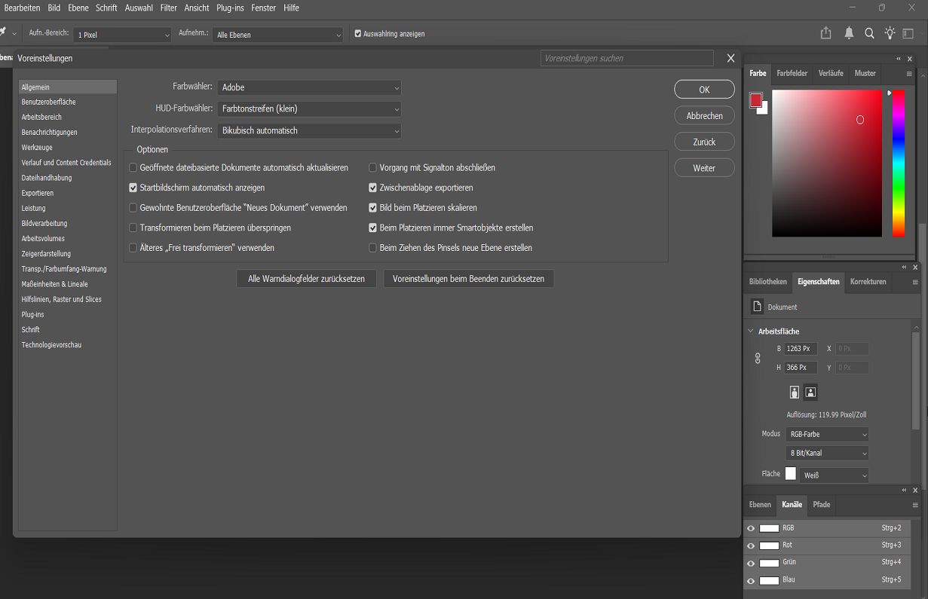Screen dimensions: 928x599
Task: Collapse the Arbeitsfläche section
Action: pyautogui.click(x=750, y=331)
